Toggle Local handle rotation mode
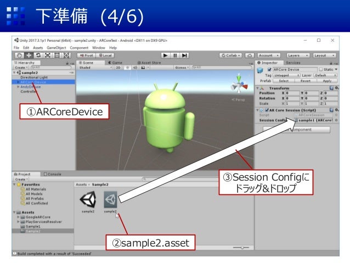The height and width of the screenshot is (263, 350). 105,55
